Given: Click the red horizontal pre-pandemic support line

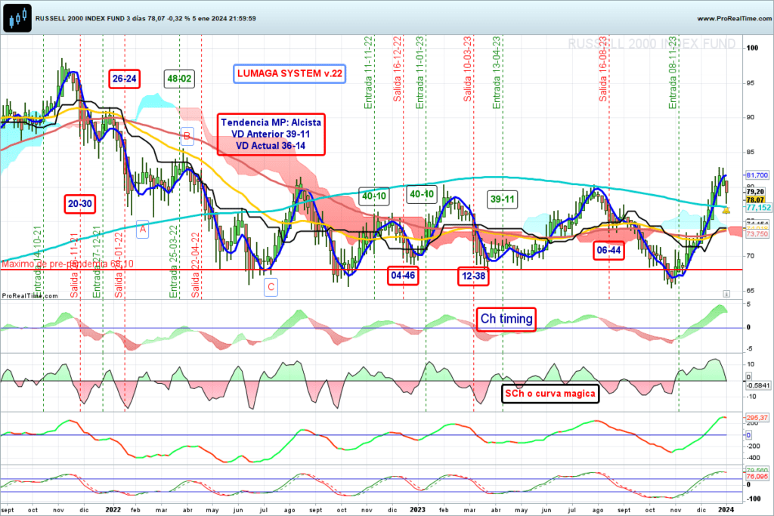Looking at the screenshot, I should 371,270.
